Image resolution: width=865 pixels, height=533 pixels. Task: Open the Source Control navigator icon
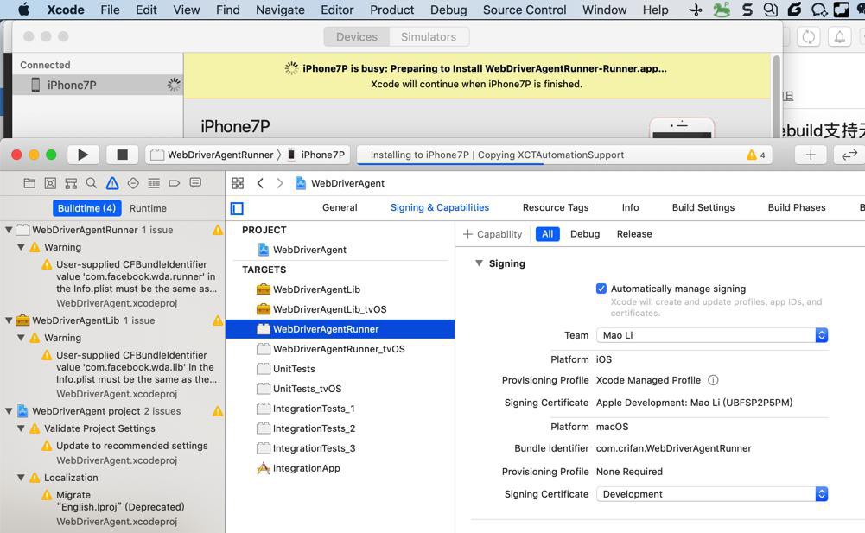coord(50,183)
